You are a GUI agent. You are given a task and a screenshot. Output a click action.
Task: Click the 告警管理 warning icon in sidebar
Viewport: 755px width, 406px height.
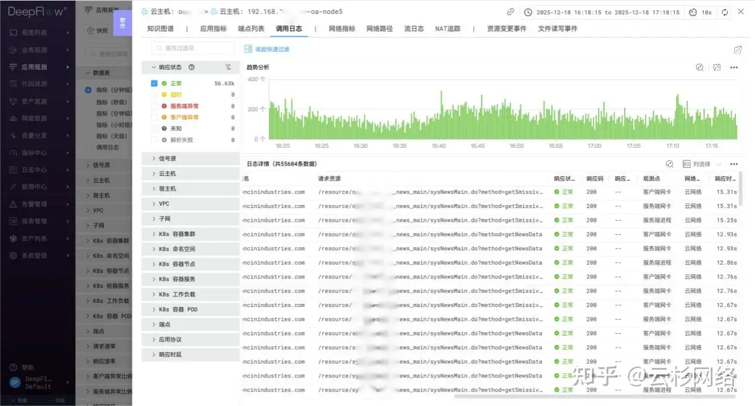13,204
